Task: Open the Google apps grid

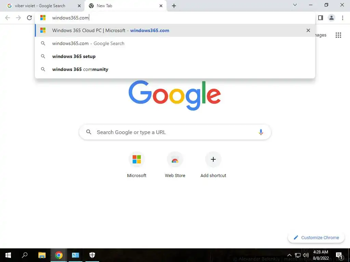Action: [x=338, y=35]
